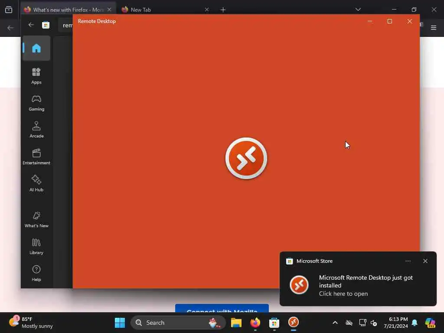This screenshot has height=333, width=444.
Task: Select Remote Desktop on the taskbar
Action: [x=294, y=323]
